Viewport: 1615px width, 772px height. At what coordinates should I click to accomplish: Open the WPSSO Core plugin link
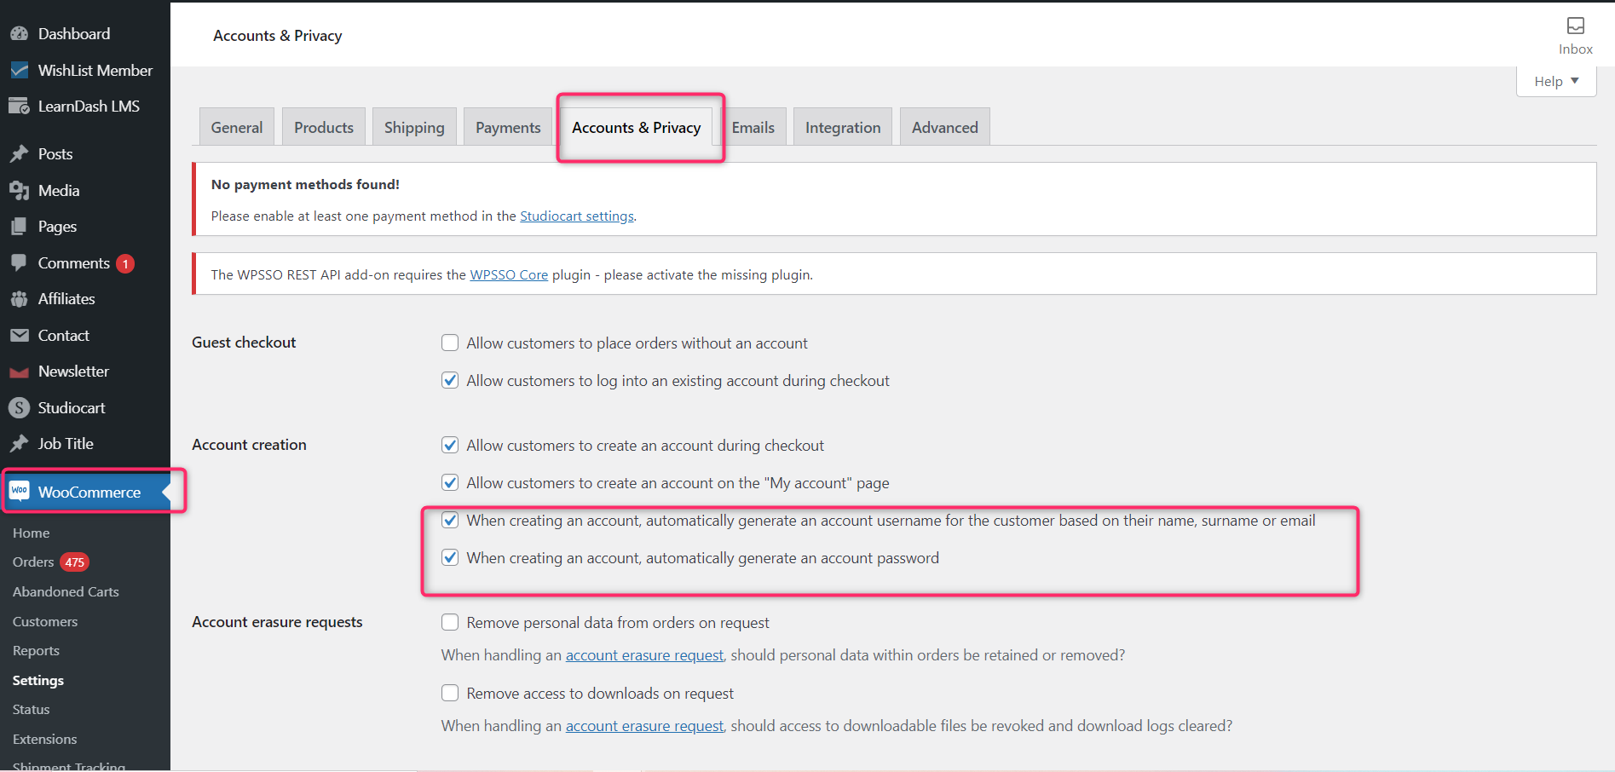[x=509, y=275]
